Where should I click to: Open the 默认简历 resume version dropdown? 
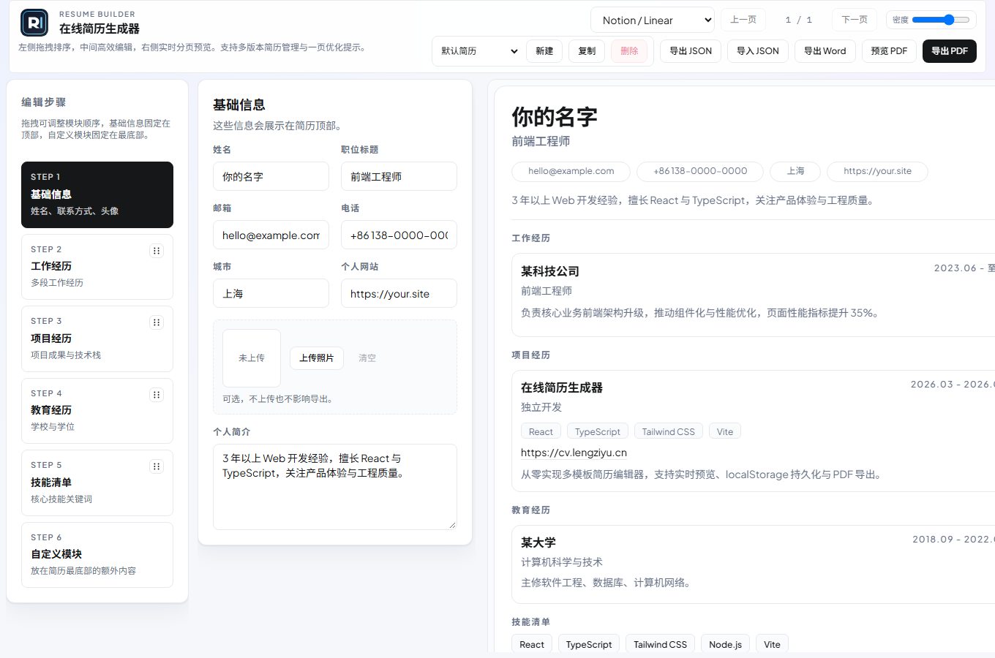pyautogui.click(x=478, y=51)
